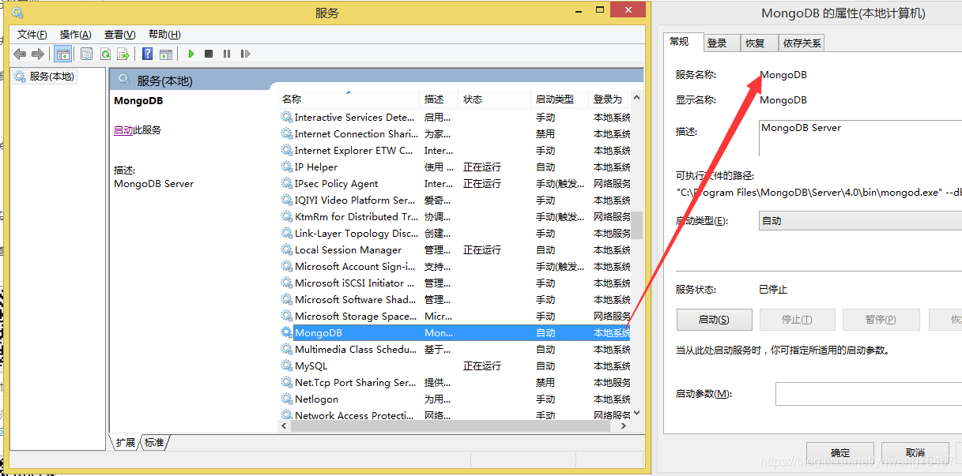Click the services list vertical scrollbar thumb
962x476 pixels.
(637, 225)
